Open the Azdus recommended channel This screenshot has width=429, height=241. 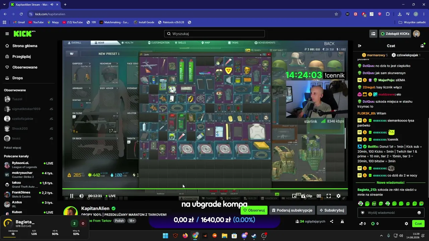coord(28,204)
